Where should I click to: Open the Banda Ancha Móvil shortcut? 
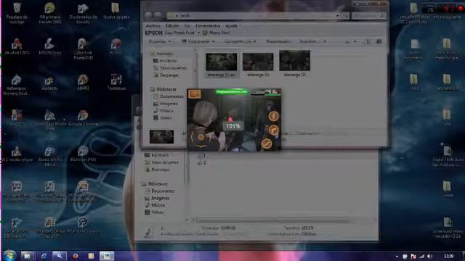[50, 157]
